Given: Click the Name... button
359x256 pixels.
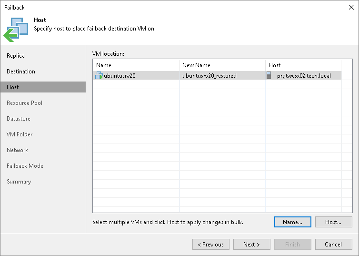Looking at the screenshot, I should point(293,222).
